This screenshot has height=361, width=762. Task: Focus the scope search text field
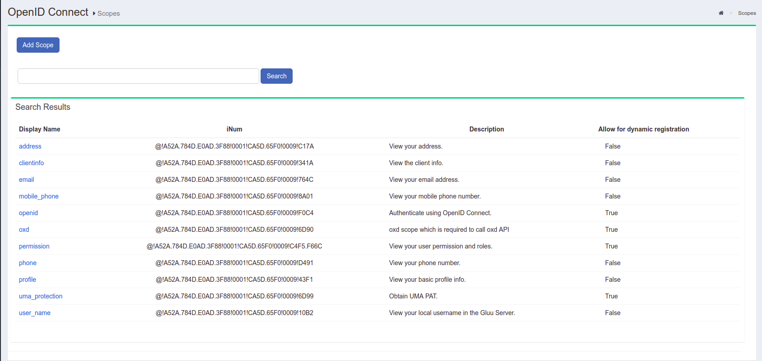(138, 76)
